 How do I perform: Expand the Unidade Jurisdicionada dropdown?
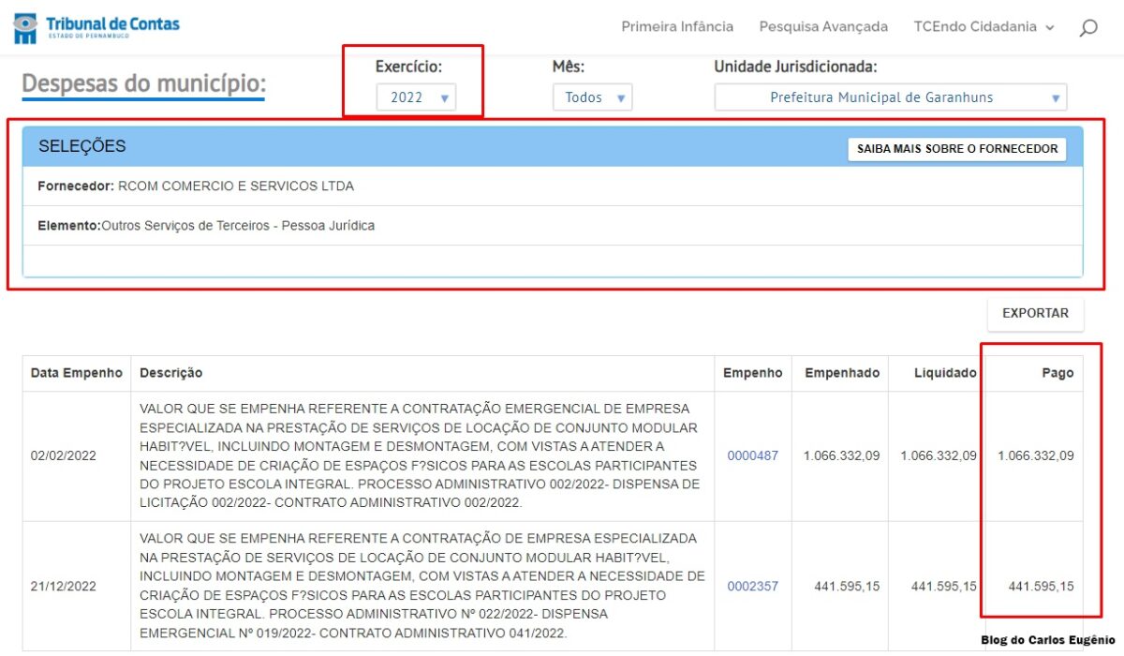[890, 97]
